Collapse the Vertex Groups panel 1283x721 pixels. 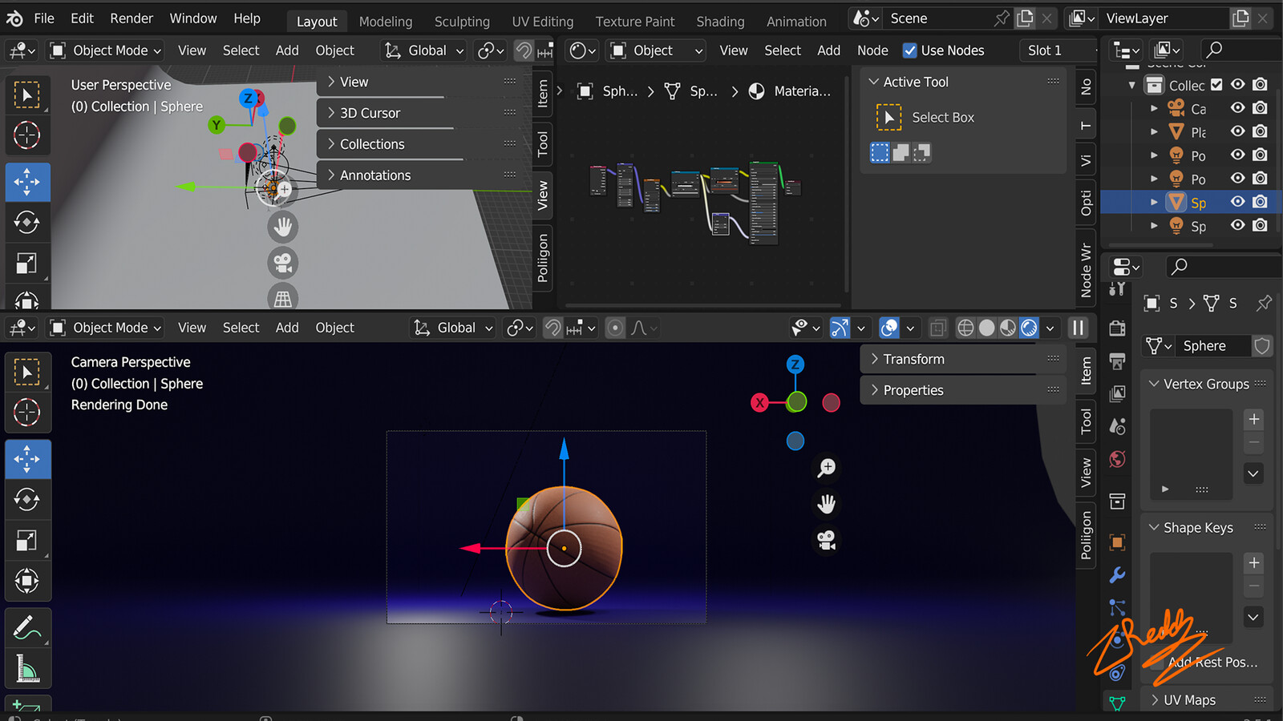(1206, 384)
